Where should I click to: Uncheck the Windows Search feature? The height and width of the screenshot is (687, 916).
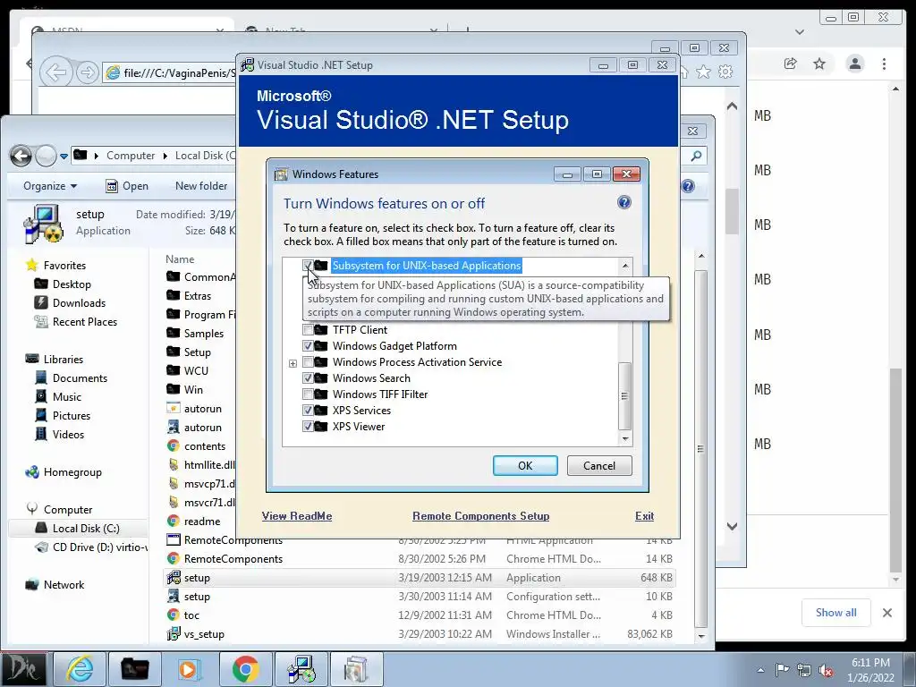pyautogui.click(x=308, y=378)
